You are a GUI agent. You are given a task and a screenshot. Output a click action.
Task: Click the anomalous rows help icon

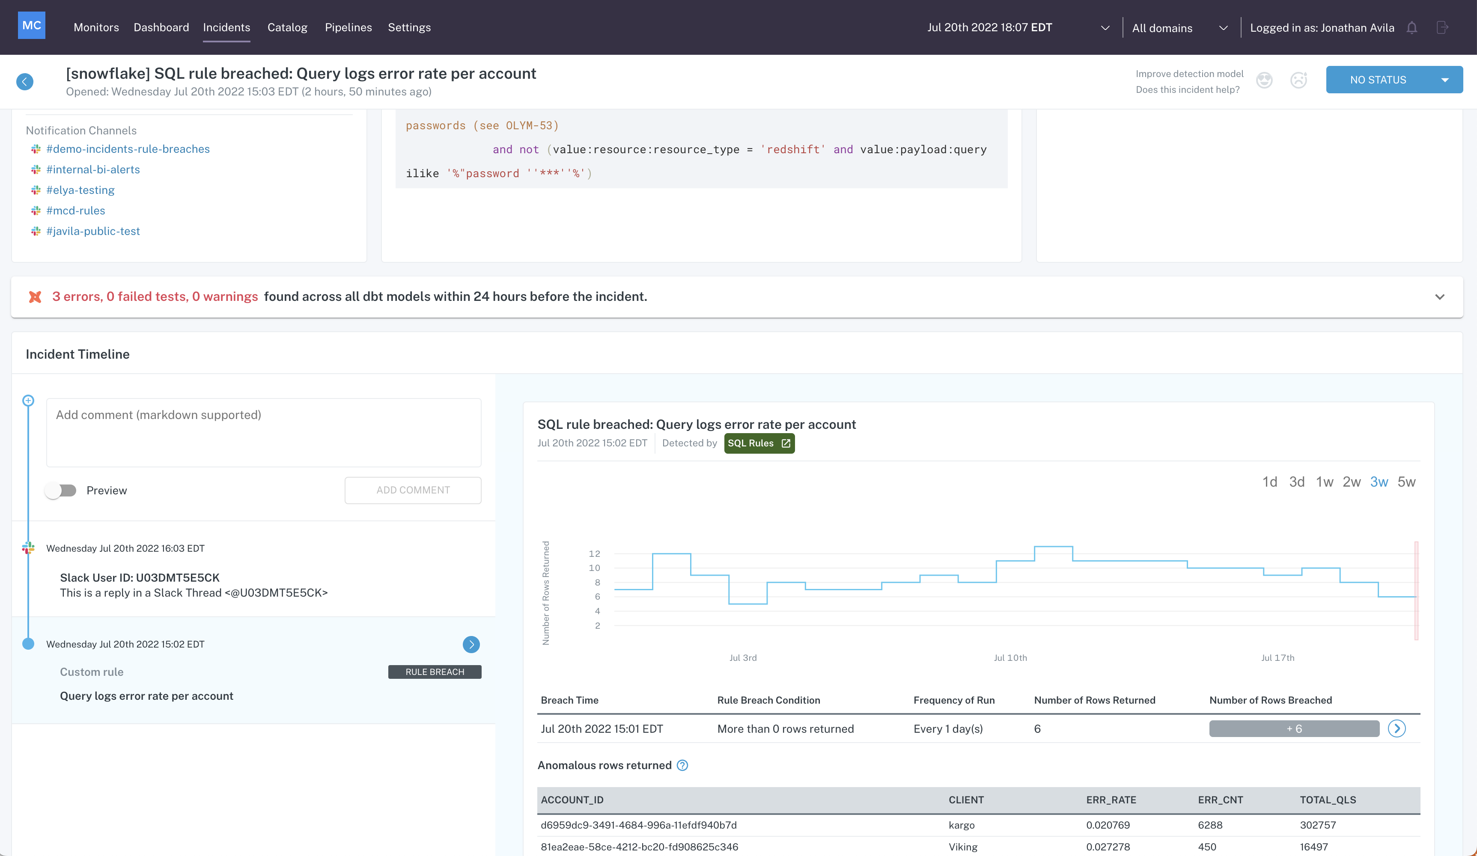tap(682, 765)
